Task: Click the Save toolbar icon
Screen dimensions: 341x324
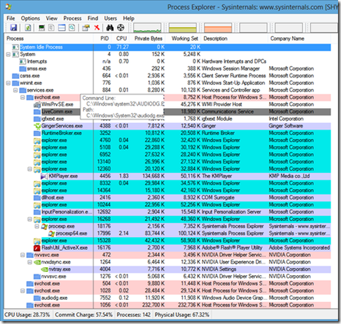Action: click(14, 28)
